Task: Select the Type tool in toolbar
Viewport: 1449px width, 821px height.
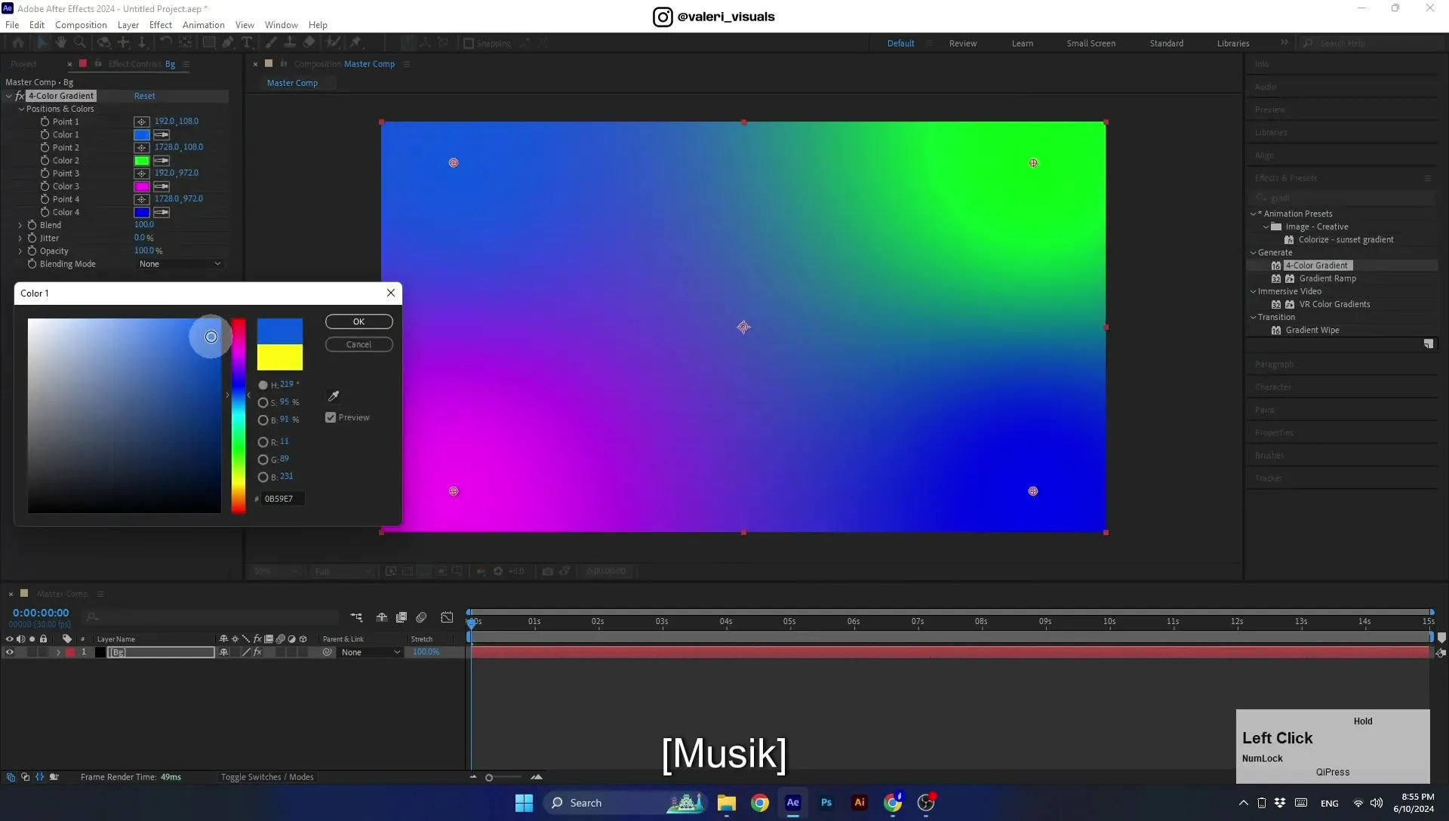Action: point(247,43)
